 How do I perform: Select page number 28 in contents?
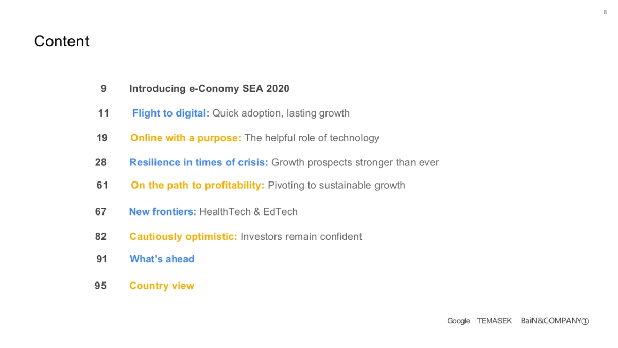pos(101,163)
